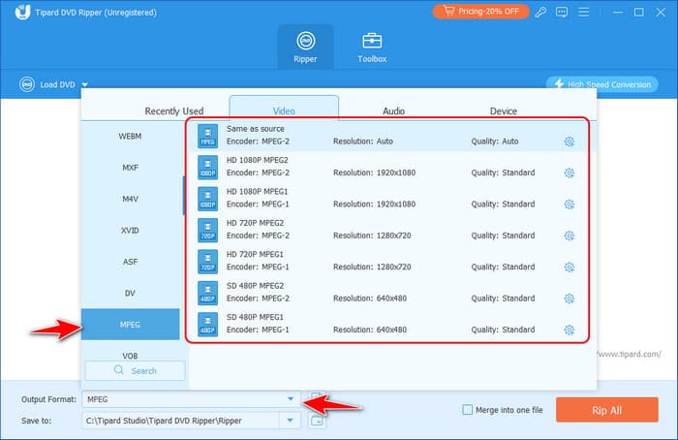Screen dimensions: 678x440
Task: Switch to the Audio tab
Action: pyautogui.click(x=393, y=111)
